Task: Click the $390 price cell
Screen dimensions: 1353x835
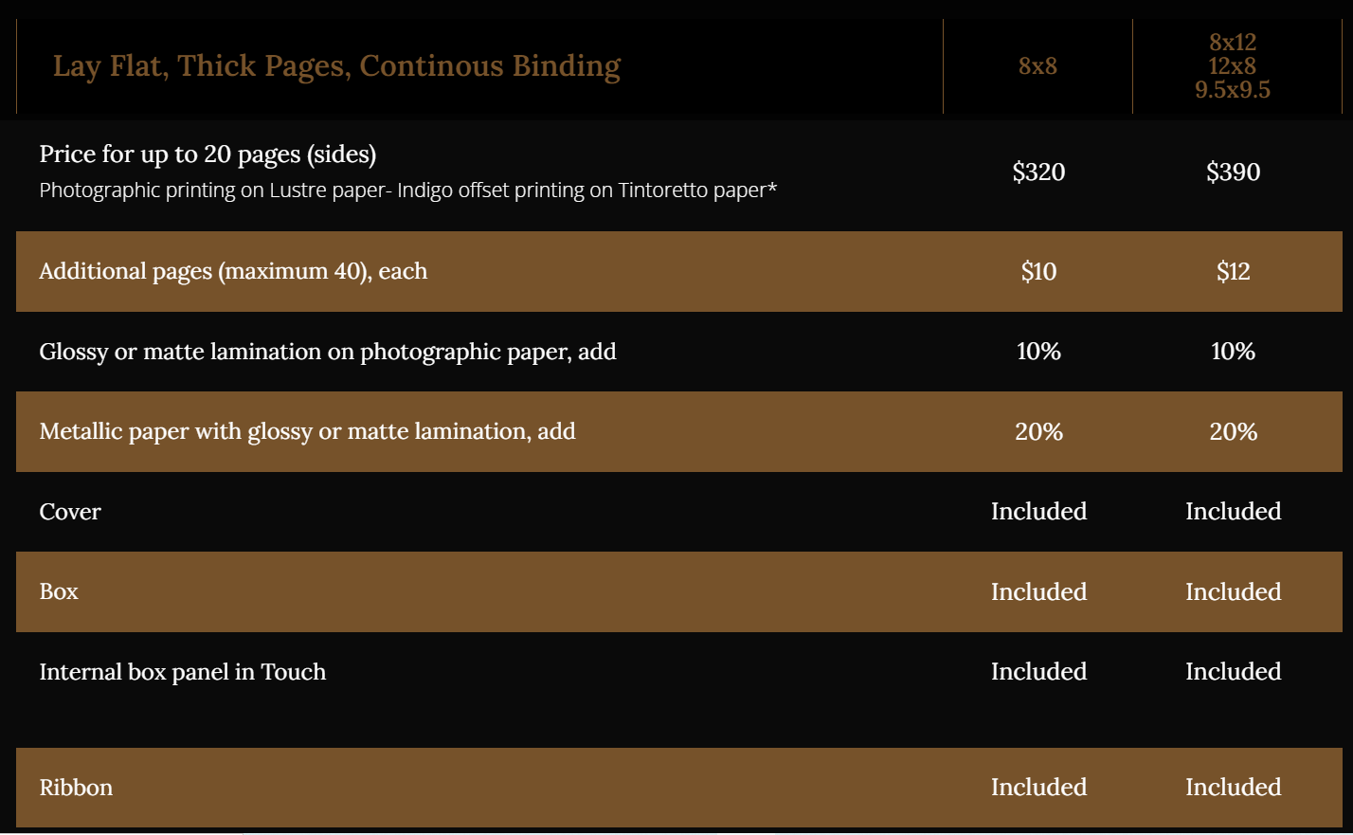Action: pos(1233,172)
